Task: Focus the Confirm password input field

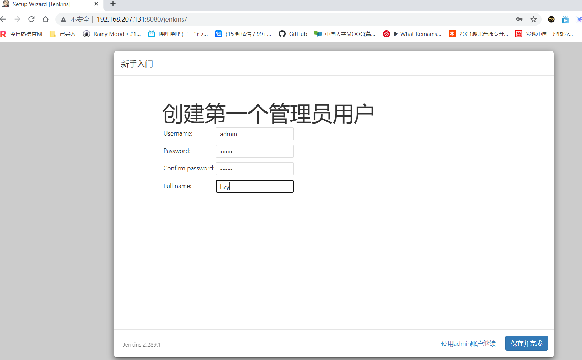Action: 255,169
